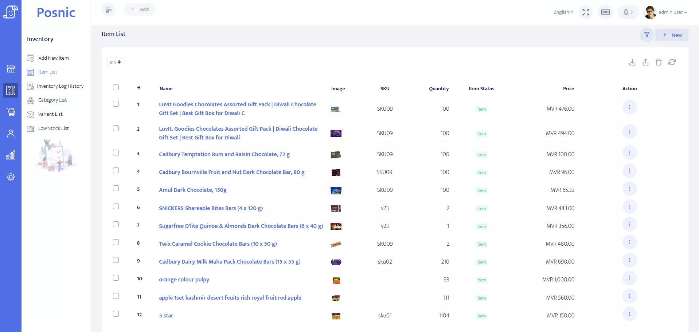Click the download icon above the table

click(632, 62)
